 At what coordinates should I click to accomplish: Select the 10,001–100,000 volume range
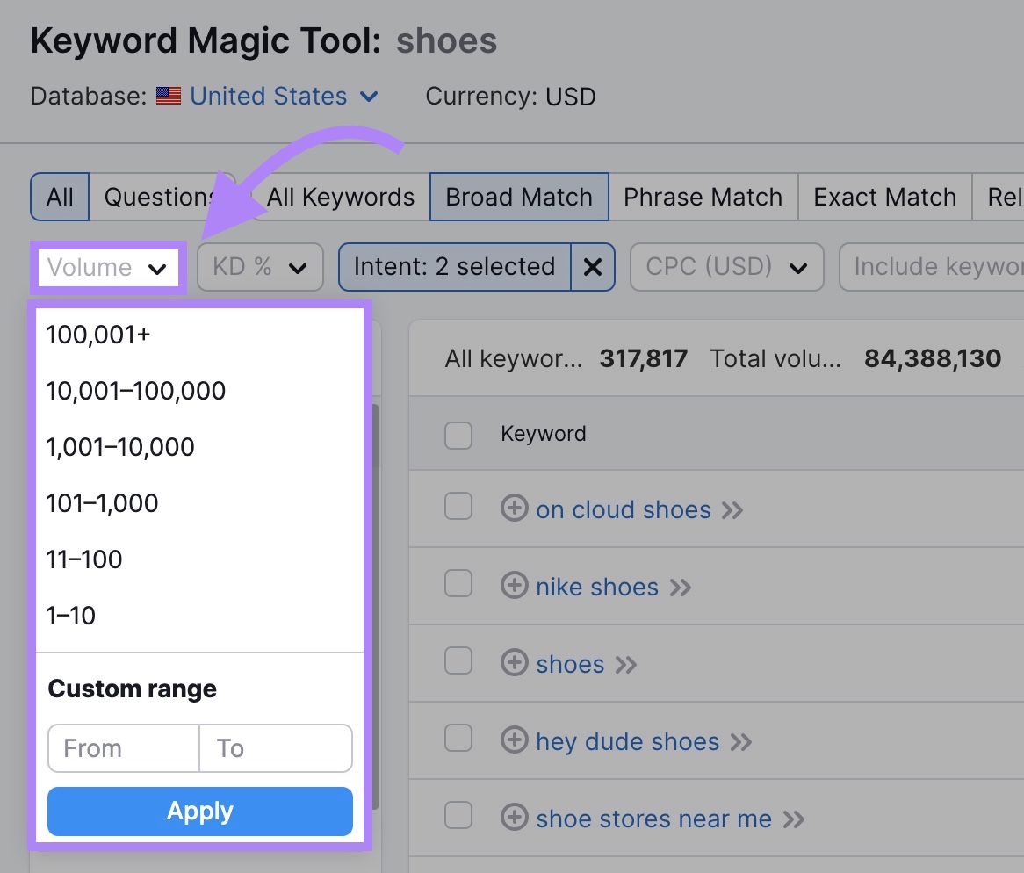click(135, 391)
